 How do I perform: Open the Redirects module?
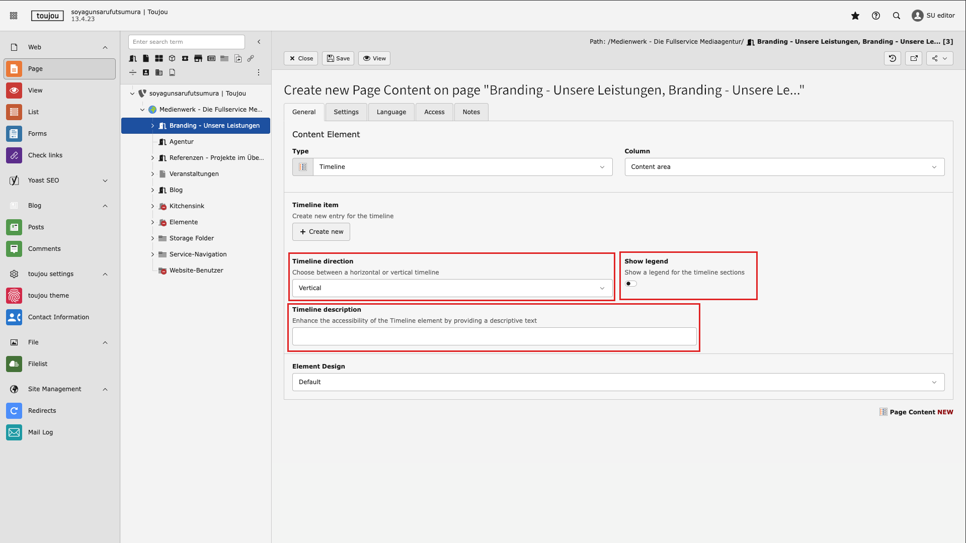point(42,411)
